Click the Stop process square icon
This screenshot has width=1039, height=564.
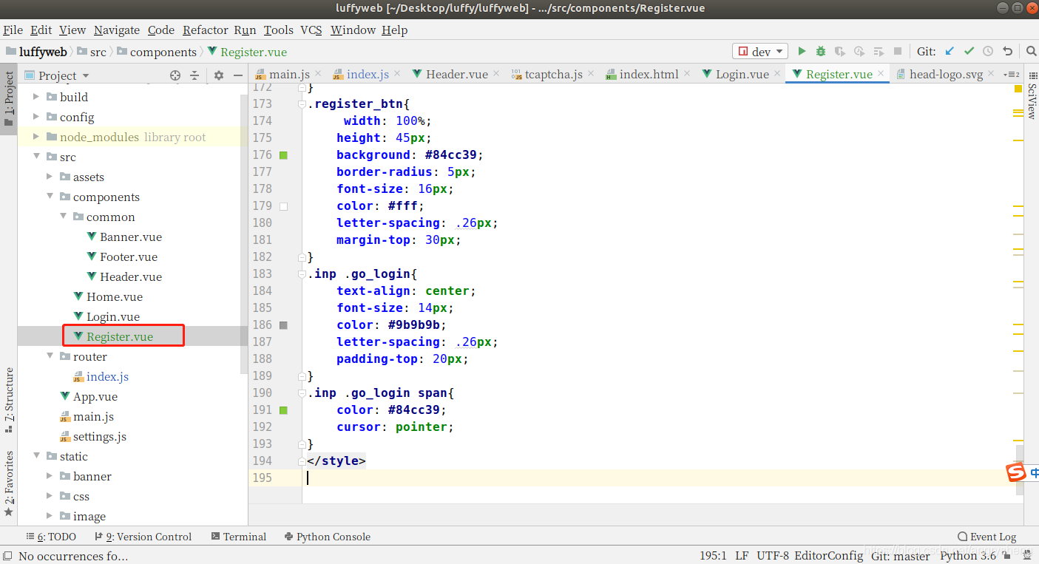click(x=898, y=52)
